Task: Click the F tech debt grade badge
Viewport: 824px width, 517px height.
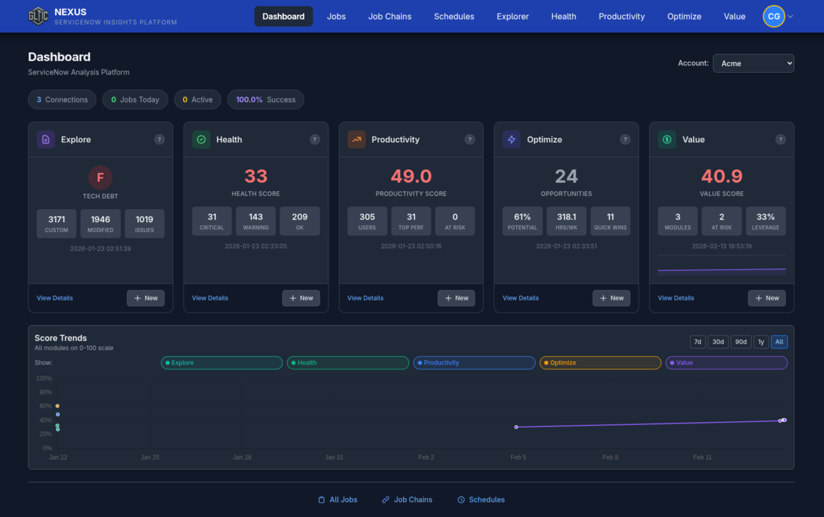Action: tap(100, 177)
